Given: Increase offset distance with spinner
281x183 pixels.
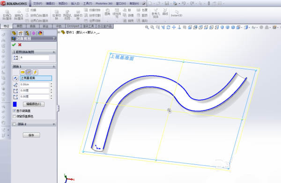Looking at the screenshot, I should 52,83.
